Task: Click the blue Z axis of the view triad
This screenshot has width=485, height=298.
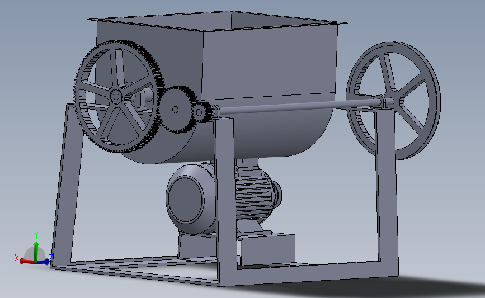Action: pyautogui.click(x=44, y=262)
